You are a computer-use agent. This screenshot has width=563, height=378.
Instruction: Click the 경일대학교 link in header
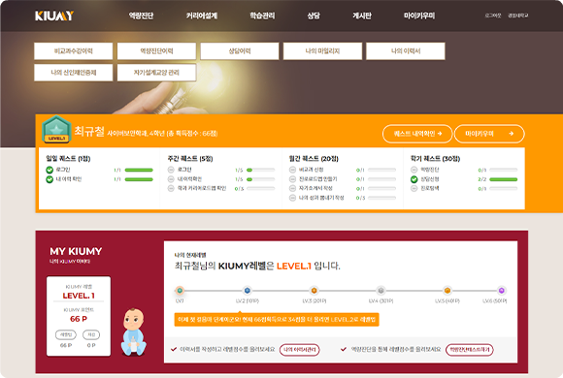pos(518,16)
